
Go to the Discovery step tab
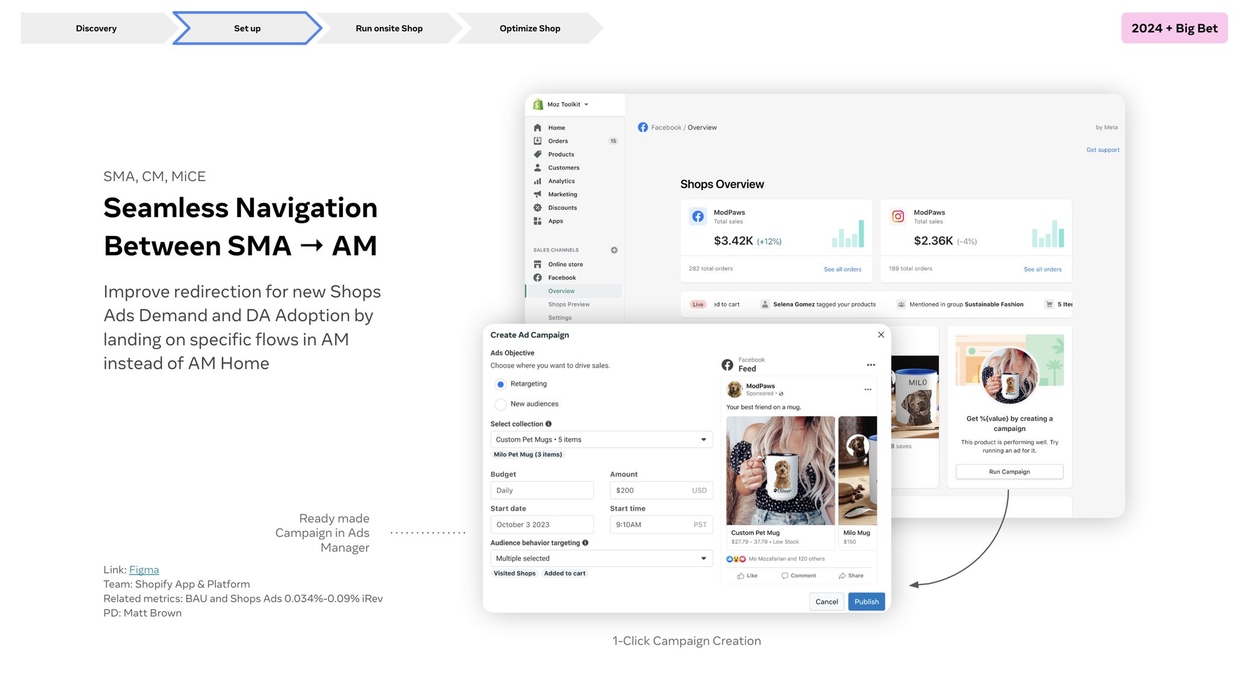click(x=96, y=28)
